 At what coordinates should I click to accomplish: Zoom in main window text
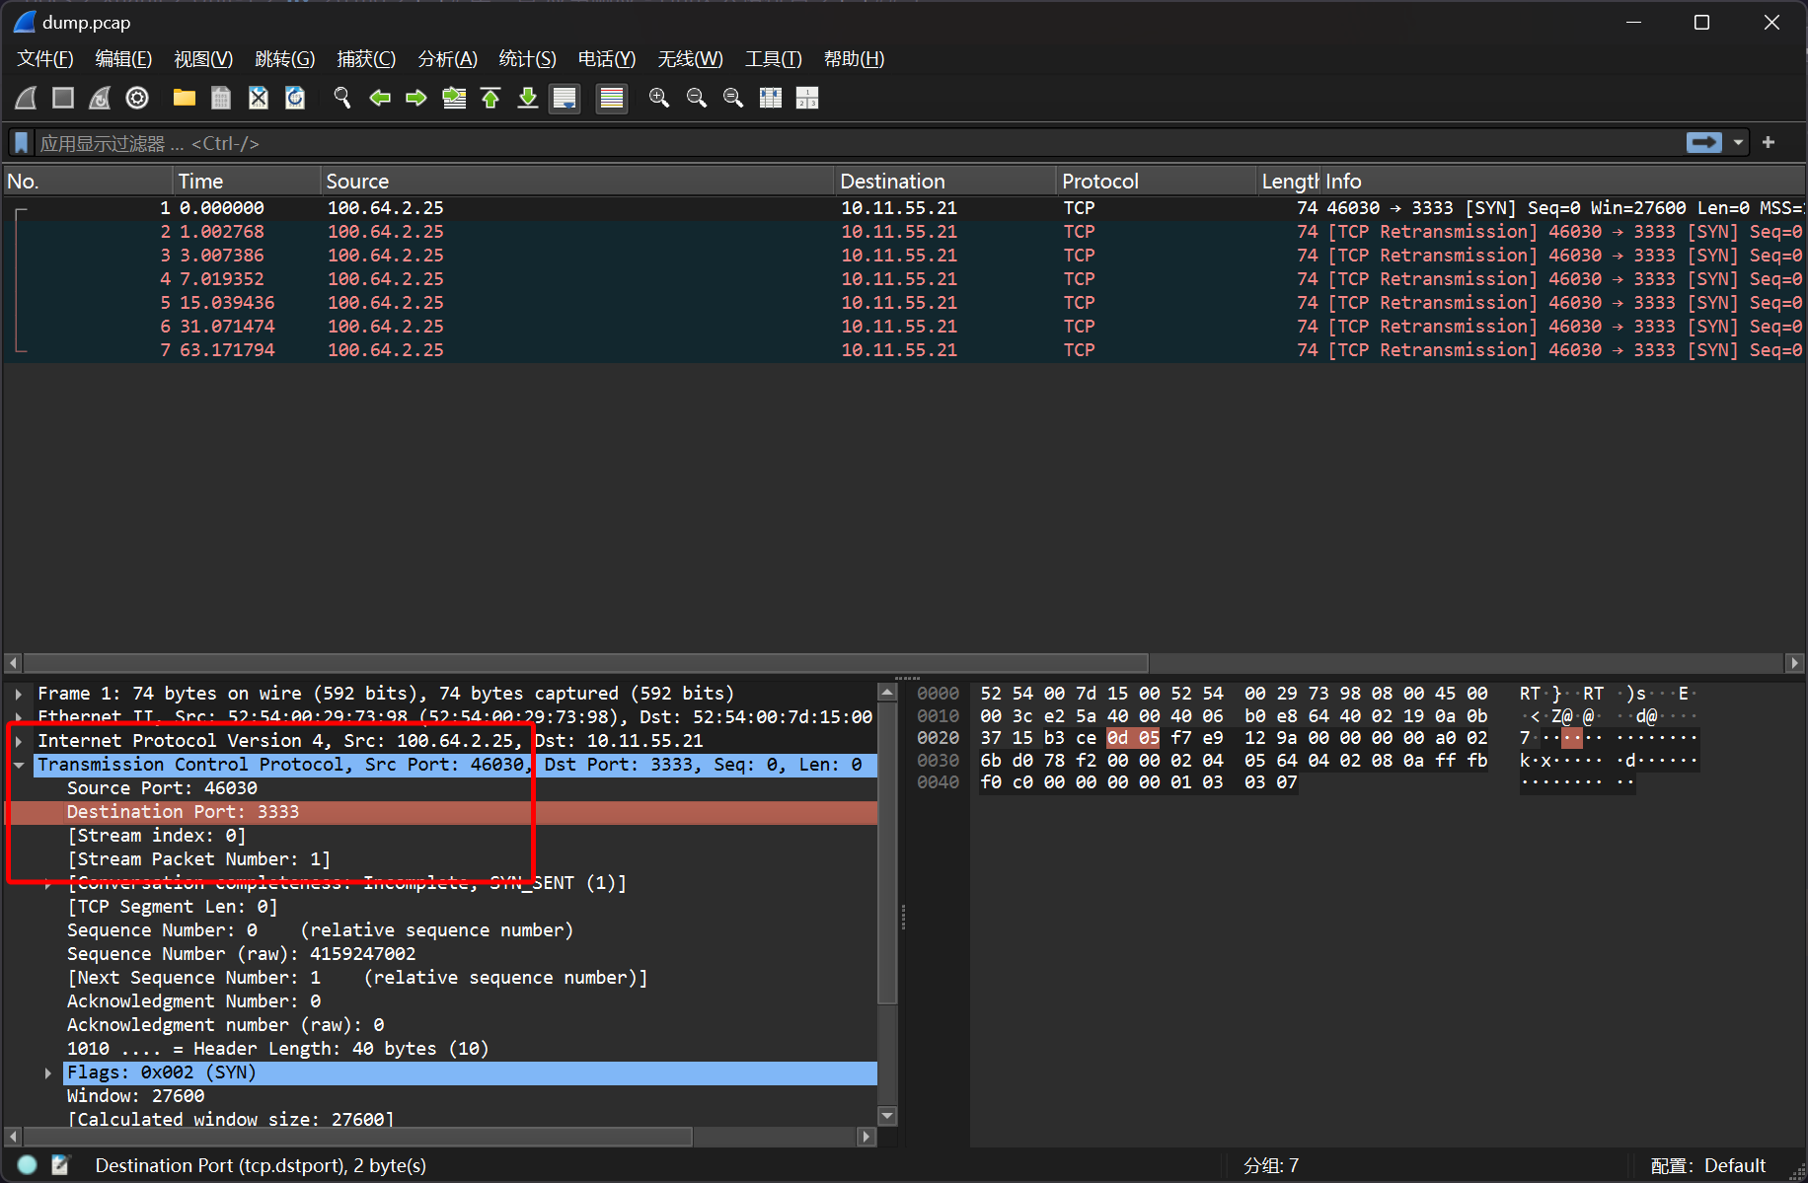[659, 98]
